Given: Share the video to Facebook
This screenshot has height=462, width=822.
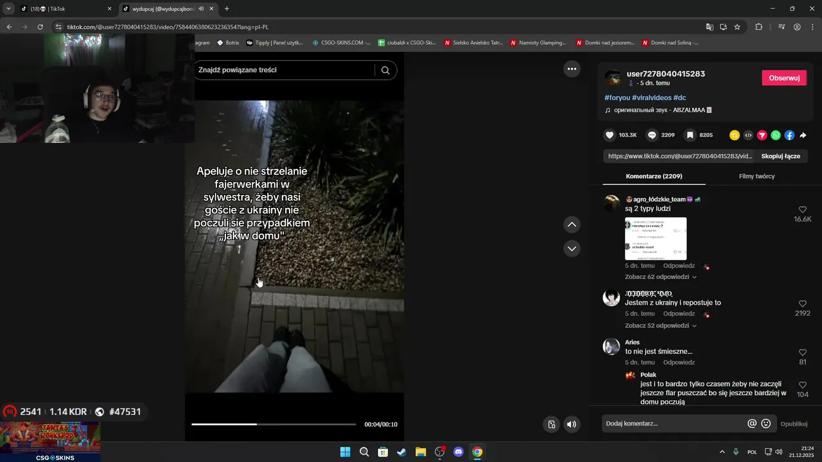Looking at the screenshot, I should (x=789, y=135).
